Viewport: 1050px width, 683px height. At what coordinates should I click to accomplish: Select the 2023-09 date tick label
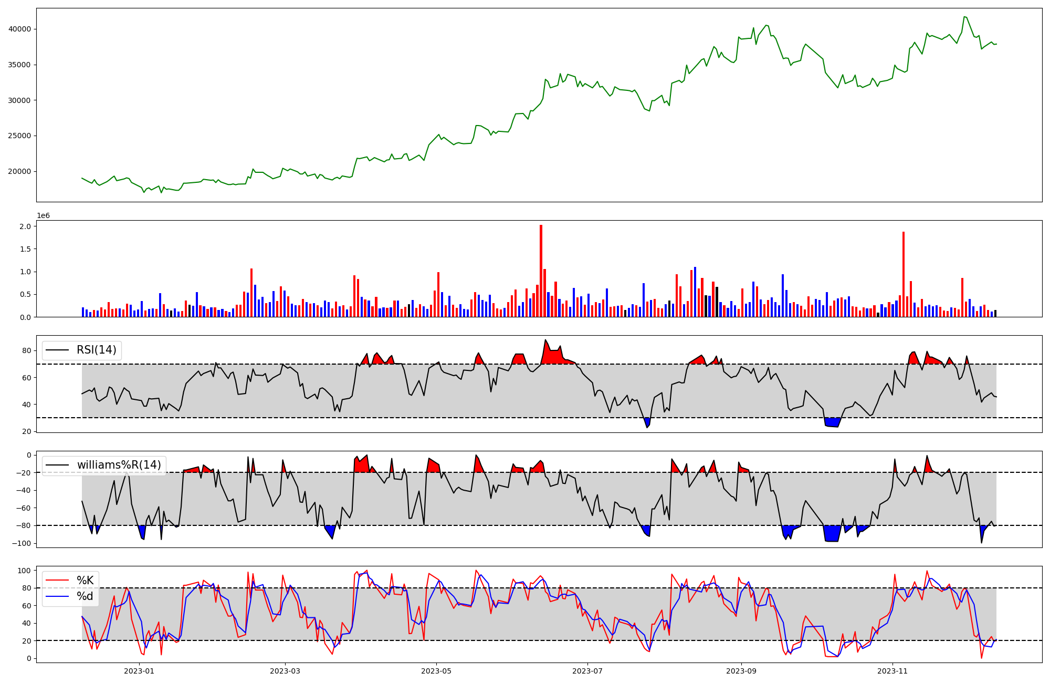click(741, 671)
